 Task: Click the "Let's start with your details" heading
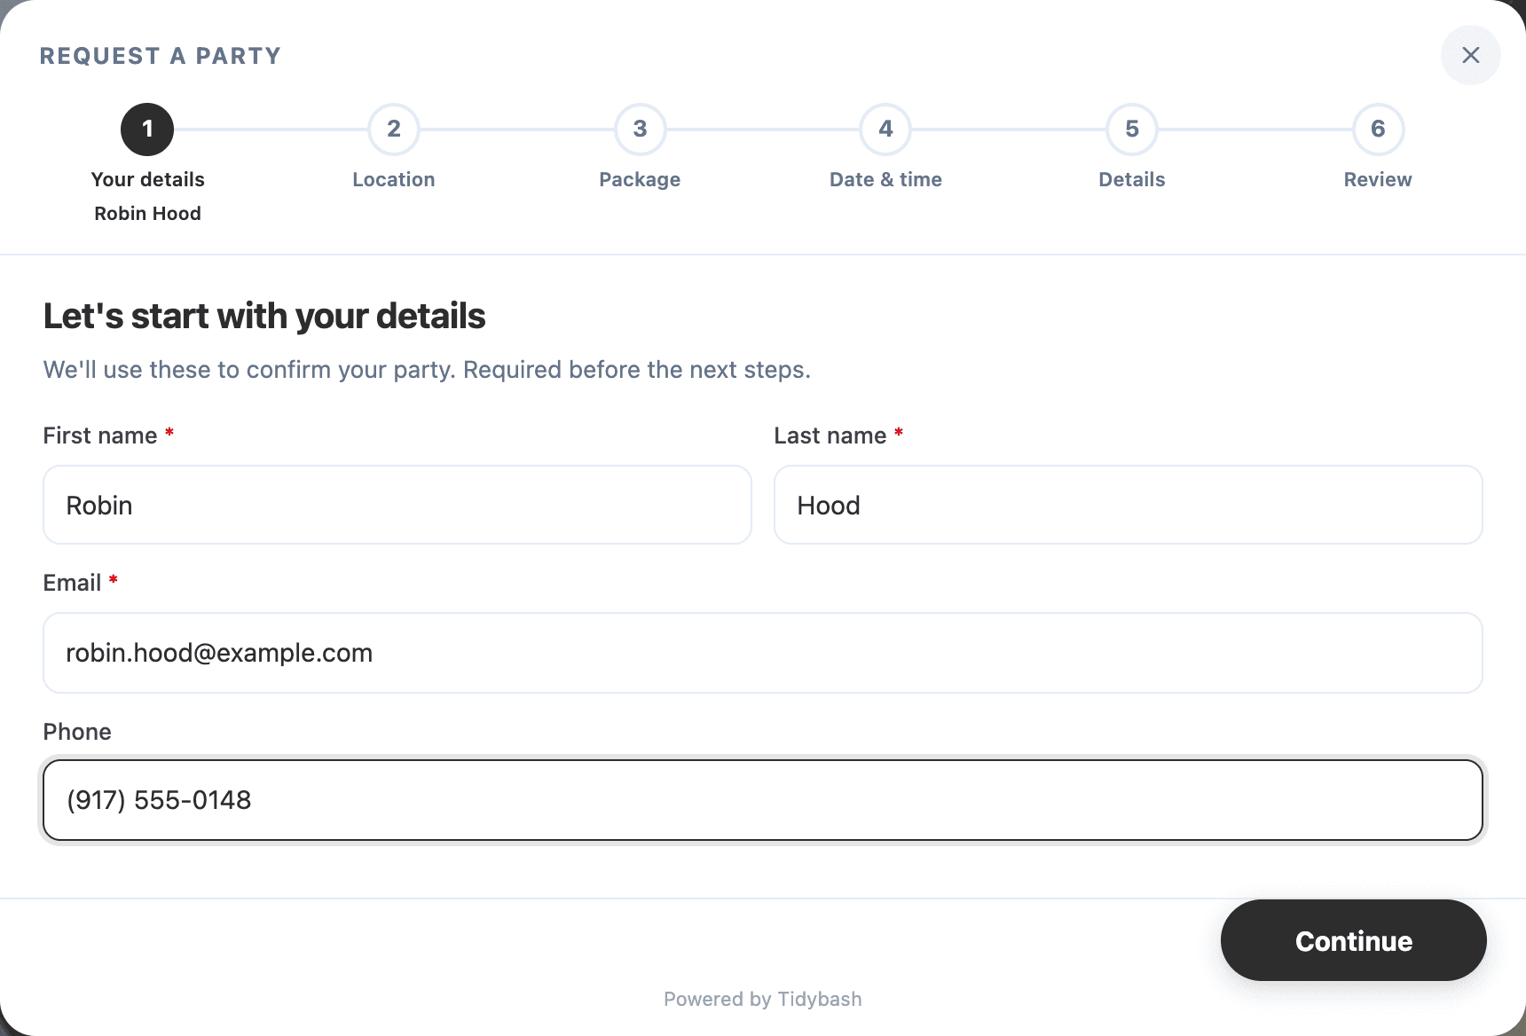264,316
